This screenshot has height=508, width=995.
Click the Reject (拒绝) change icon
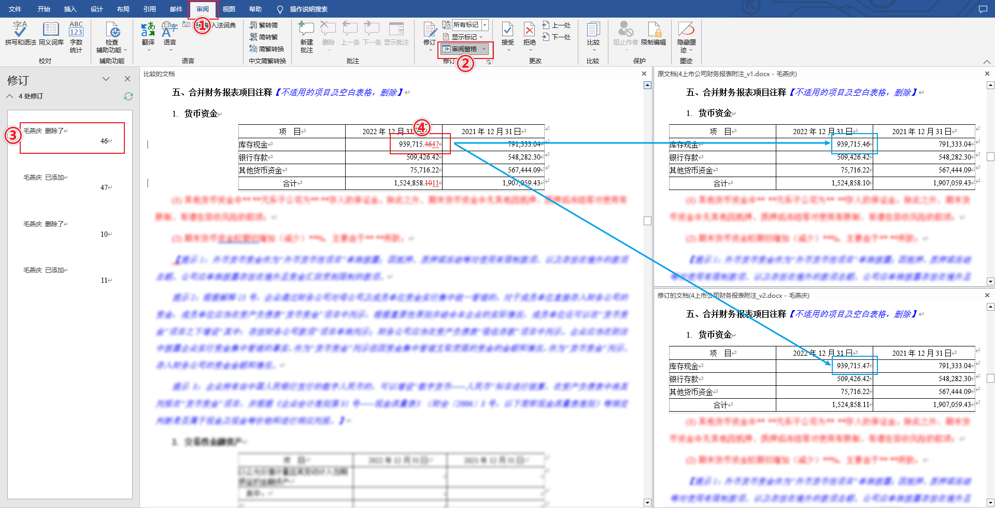[529, 33]
